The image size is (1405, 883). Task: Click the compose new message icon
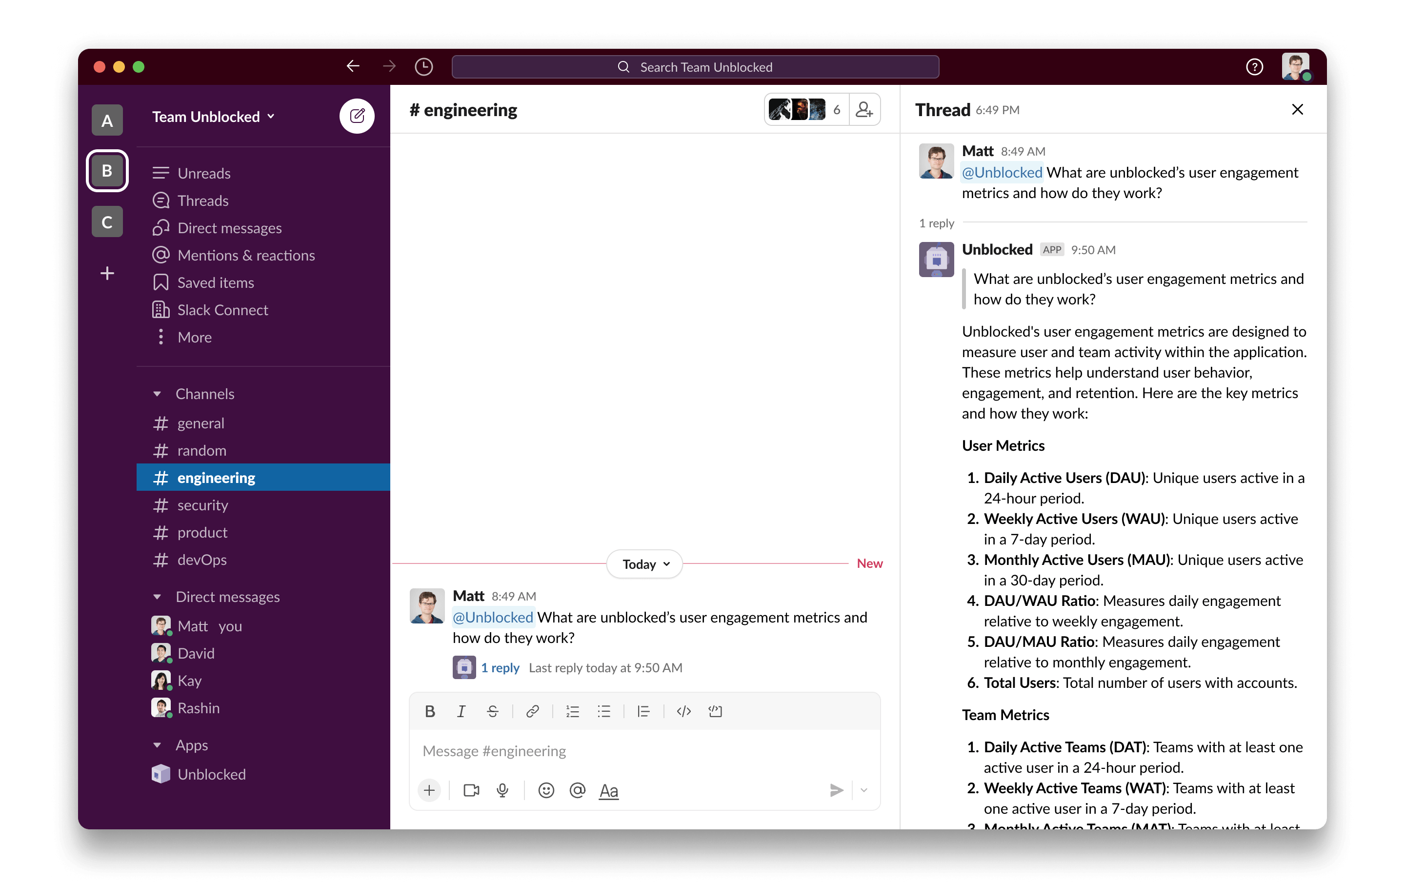[x=357, y=116]
